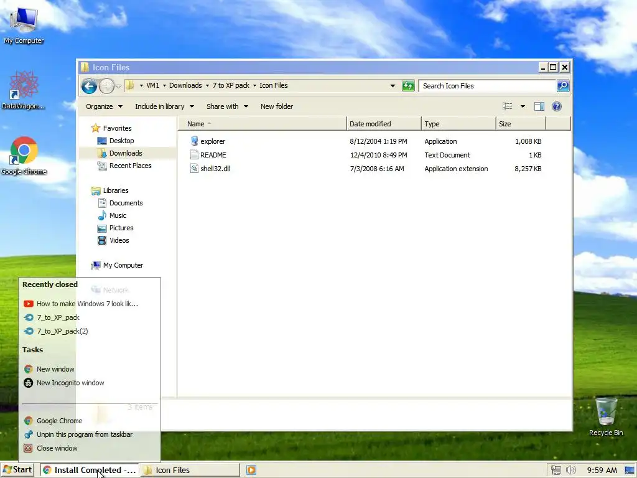Focus the Search Icon Files box
This screenshot has height=478, width=637.
coord(488,86)
